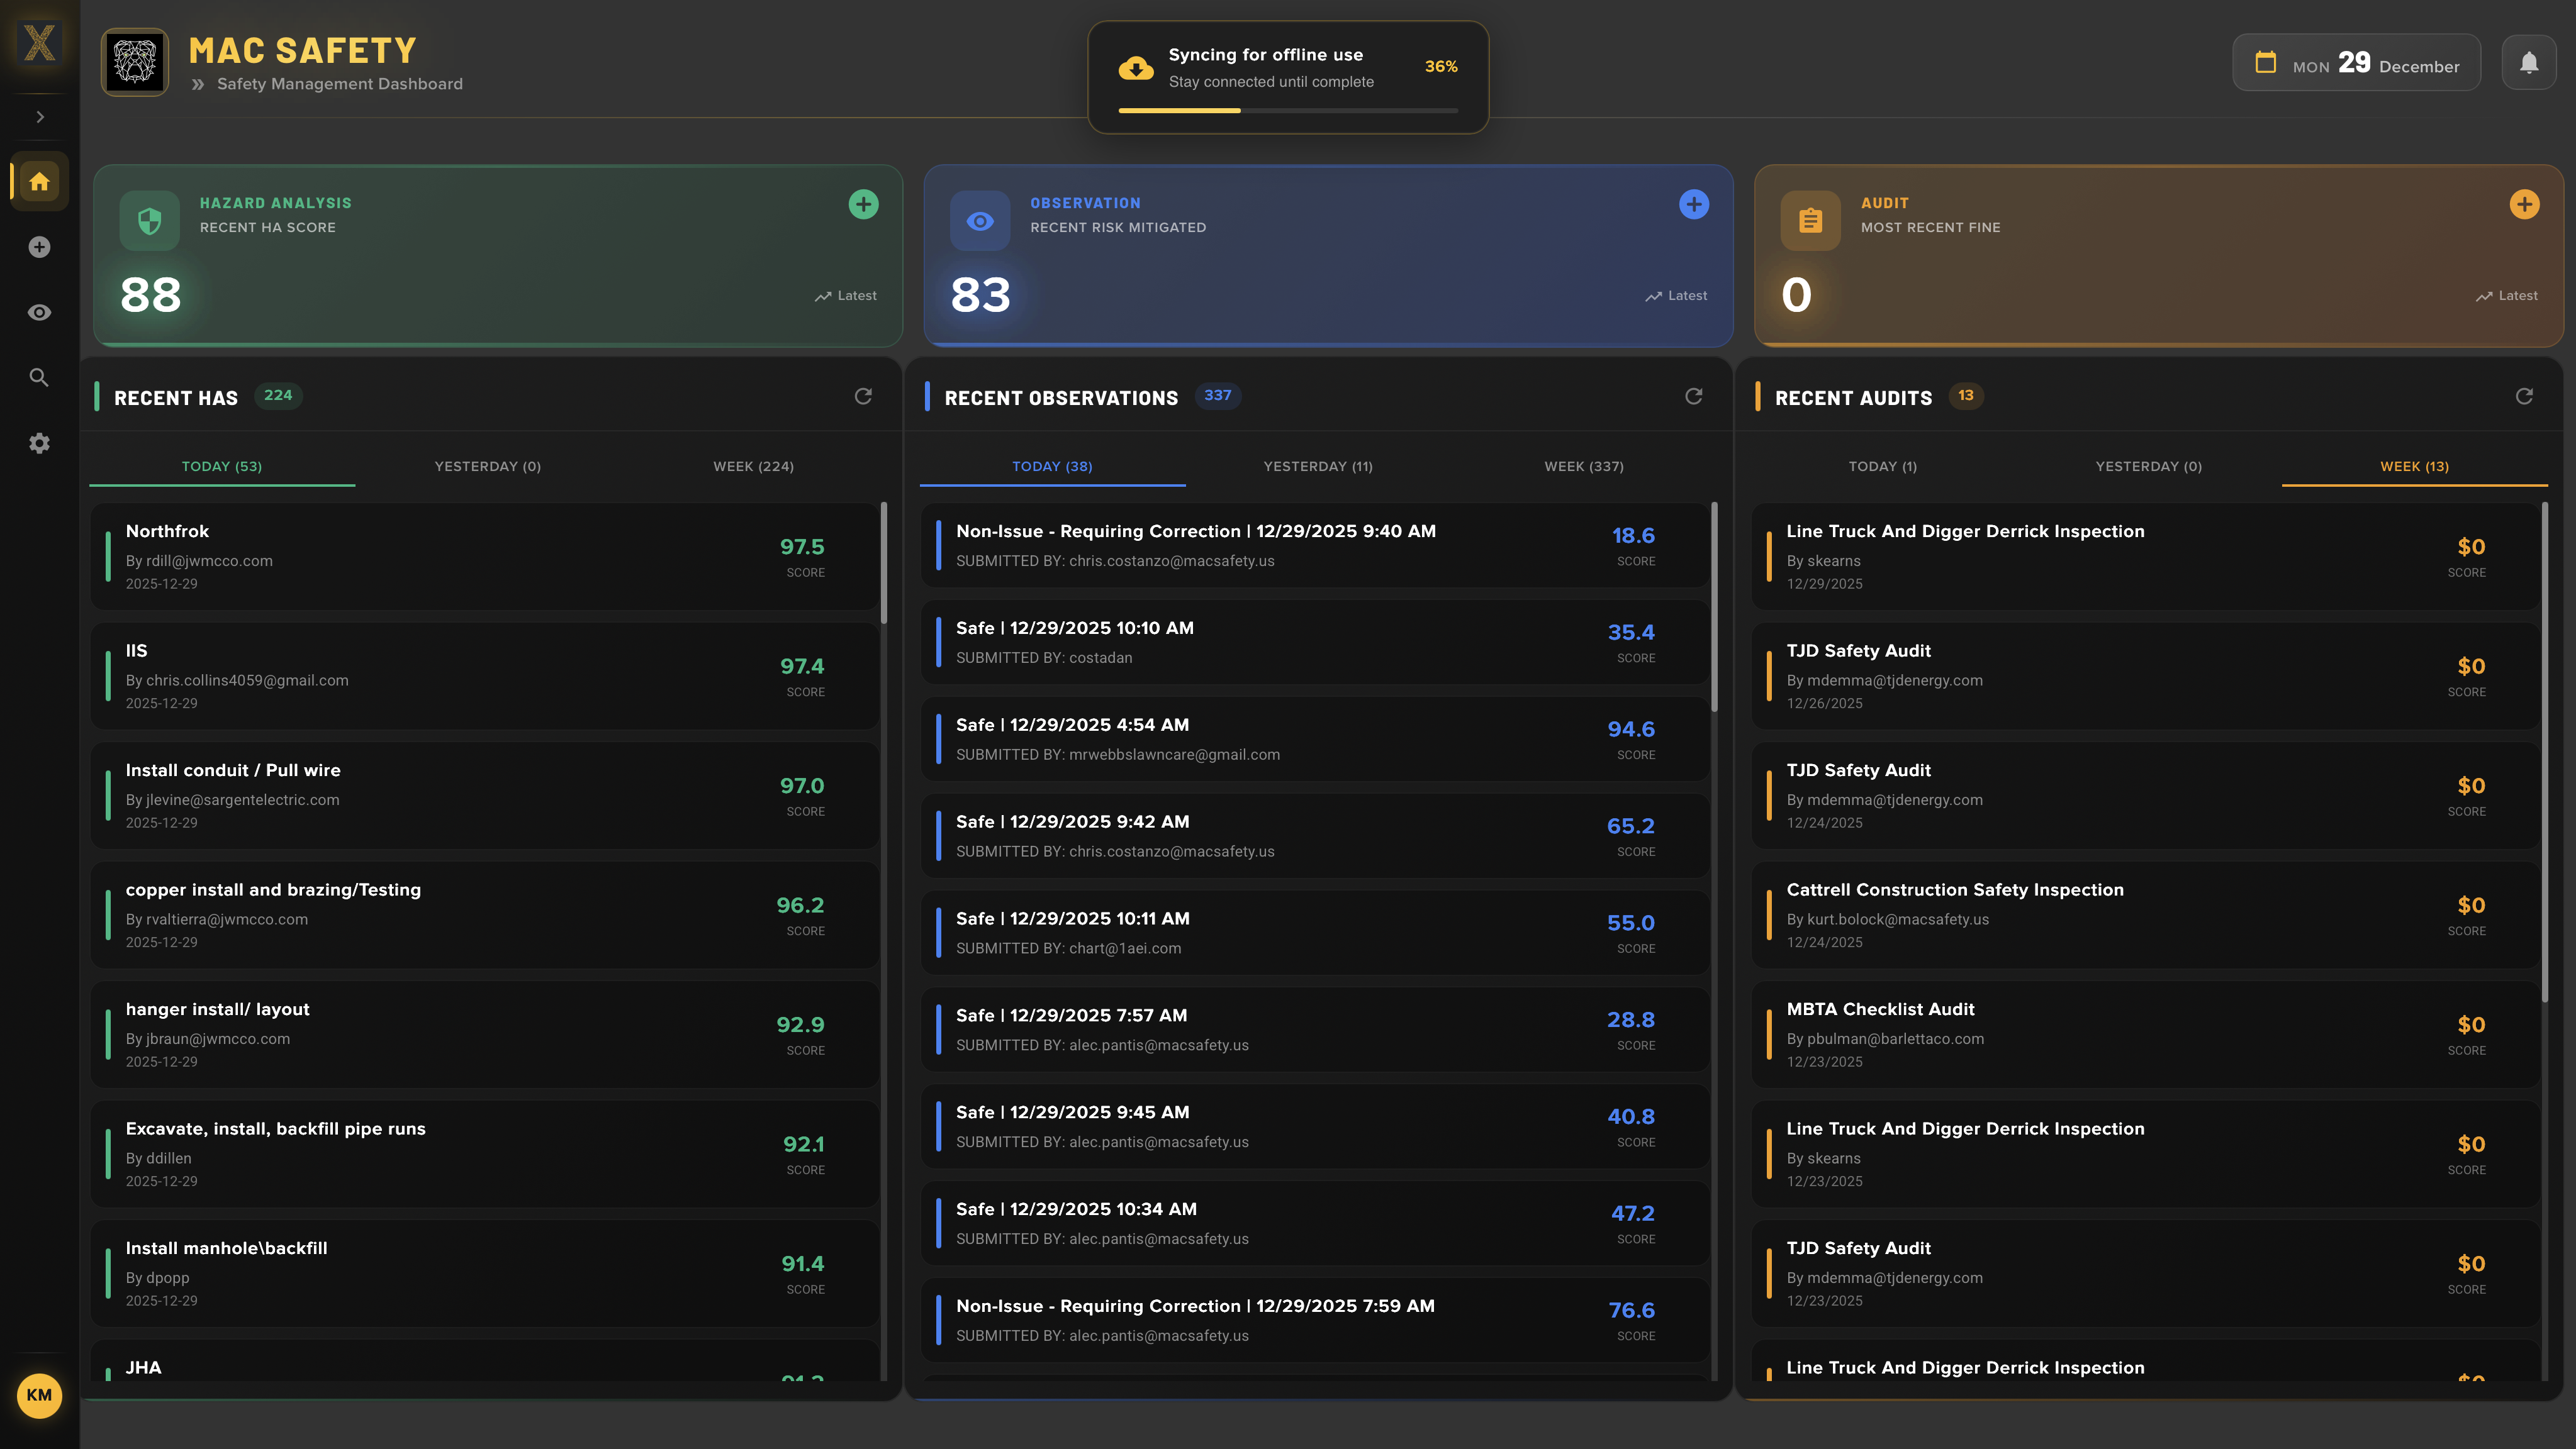The image size is (2576, 1449).
Task: Add new Audit with orange plus
Action: pos(2523,205)
